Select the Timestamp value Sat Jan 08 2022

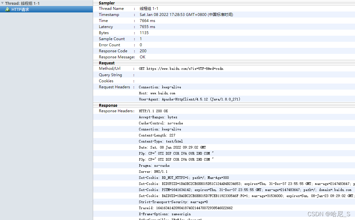pos(186,14)
